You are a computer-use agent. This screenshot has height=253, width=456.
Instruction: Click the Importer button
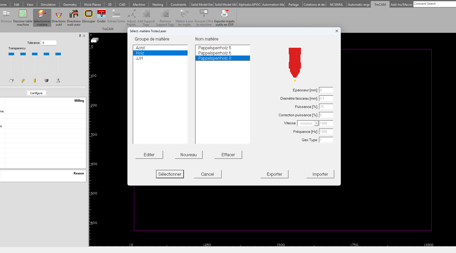point(320,174)
